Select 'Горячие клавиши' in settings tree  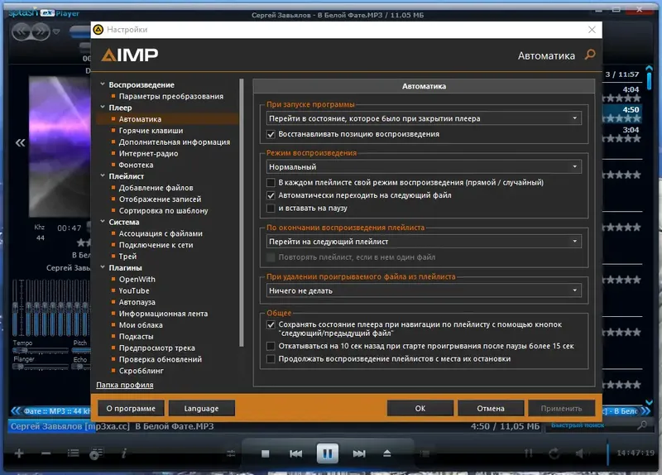pos(151,131)
